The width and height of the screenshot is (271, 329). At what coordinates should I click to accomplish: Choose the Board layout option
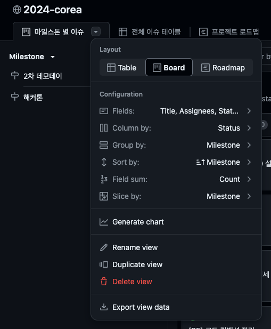pyautogui.click(x=169, y=67)
